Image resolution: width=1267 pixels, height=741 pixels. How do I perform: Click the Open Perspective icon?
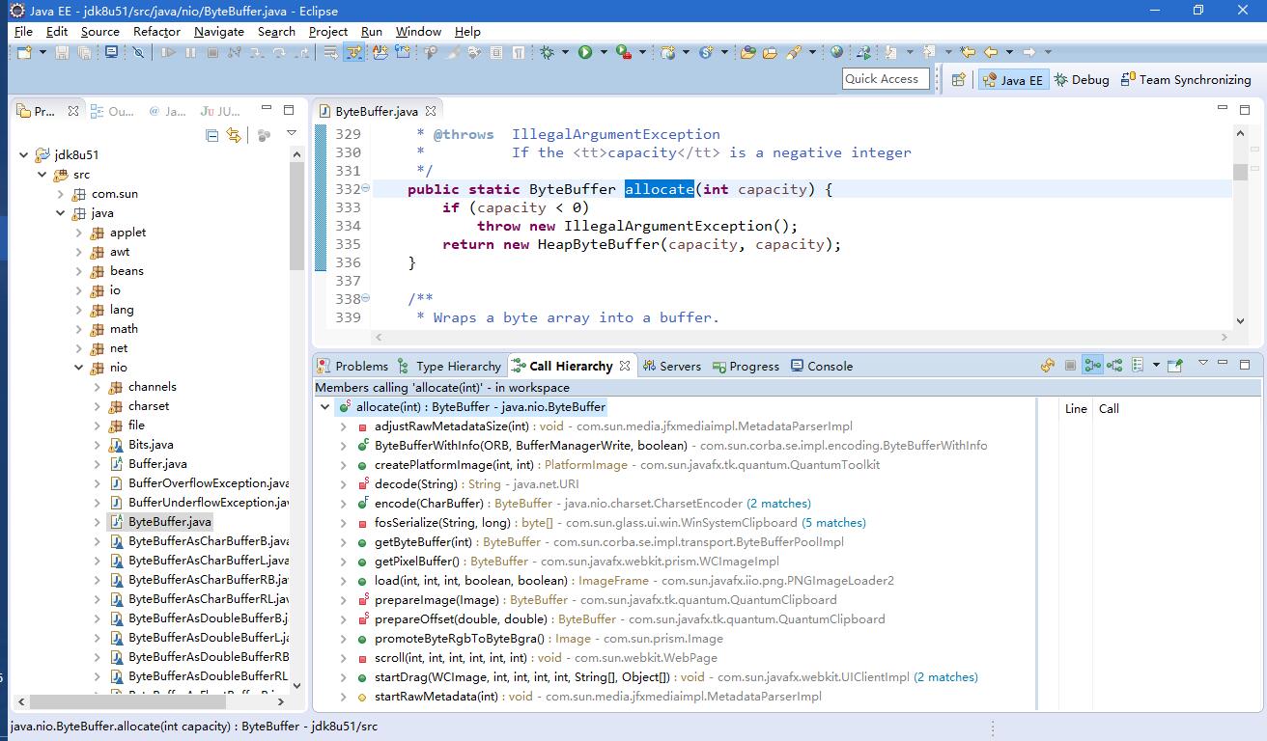958,80
